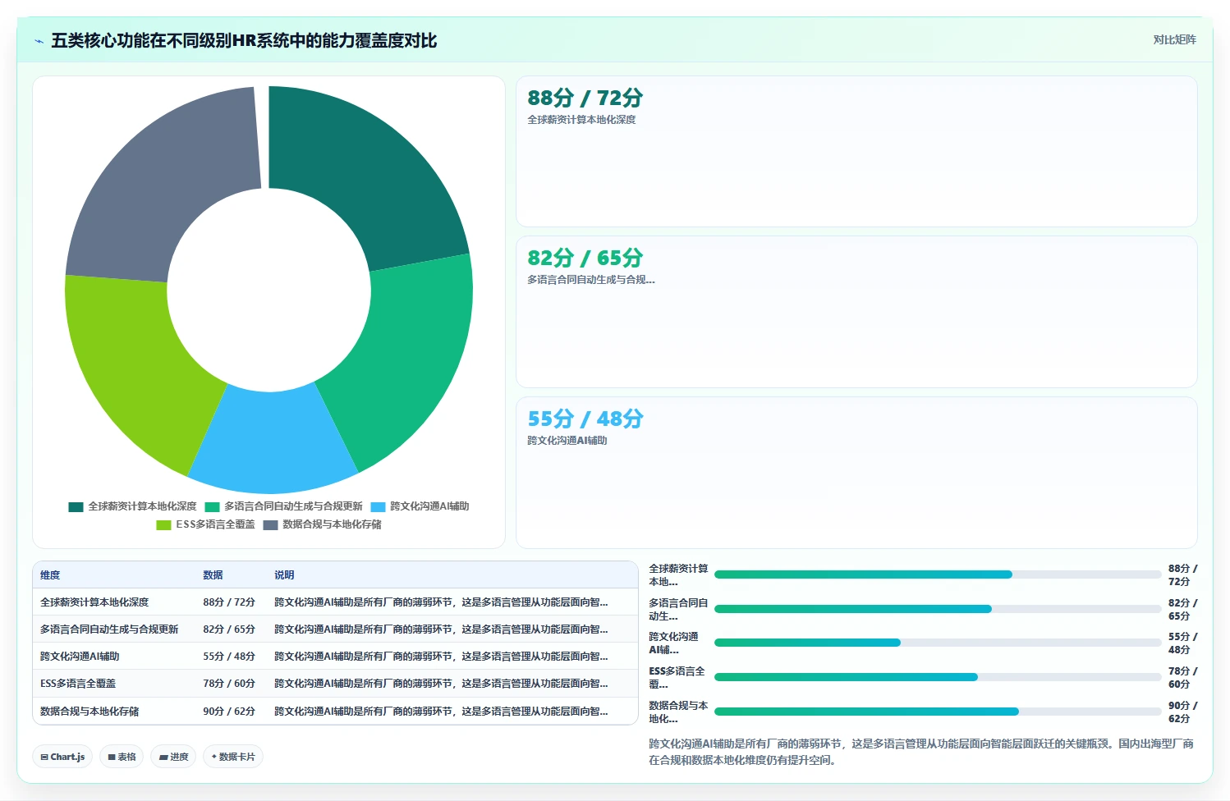Click the table value 82分 / 65分
Viewport: 1230px width, 801px height.
coord(229,629)
